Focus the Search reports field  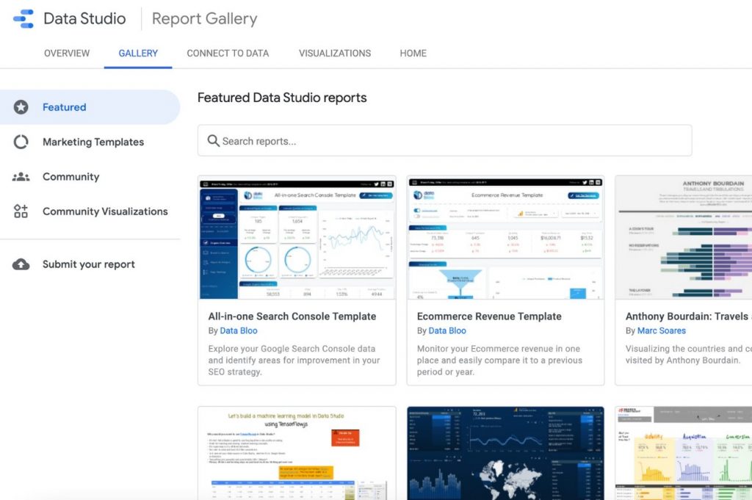[444, 140]
